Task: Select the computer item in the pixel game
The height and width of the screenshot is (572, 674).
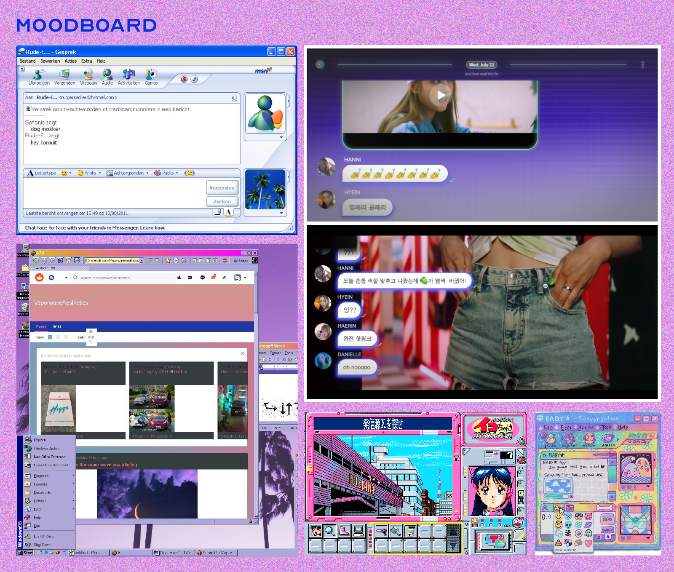Action: [358, 531]
